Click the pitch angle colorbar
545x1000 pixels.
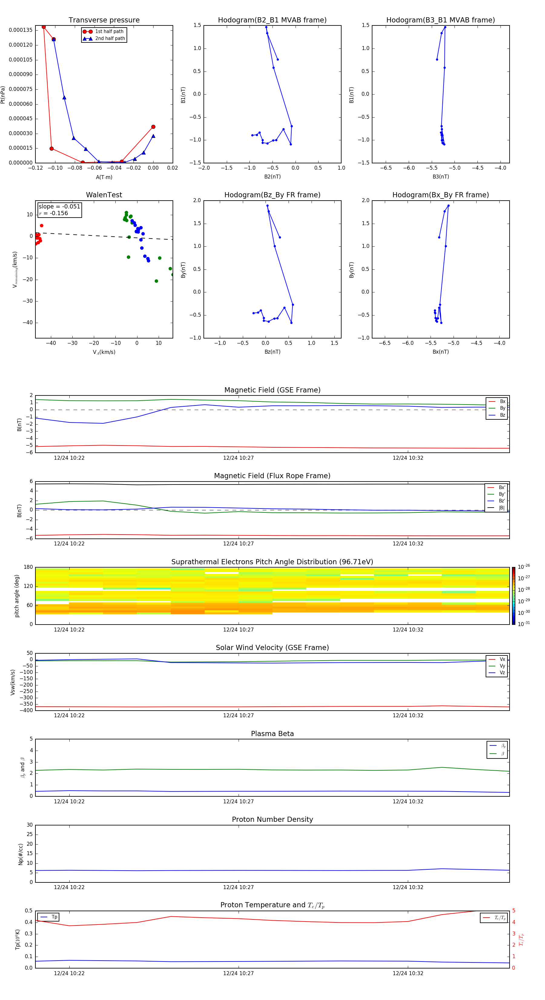point(514,596)
